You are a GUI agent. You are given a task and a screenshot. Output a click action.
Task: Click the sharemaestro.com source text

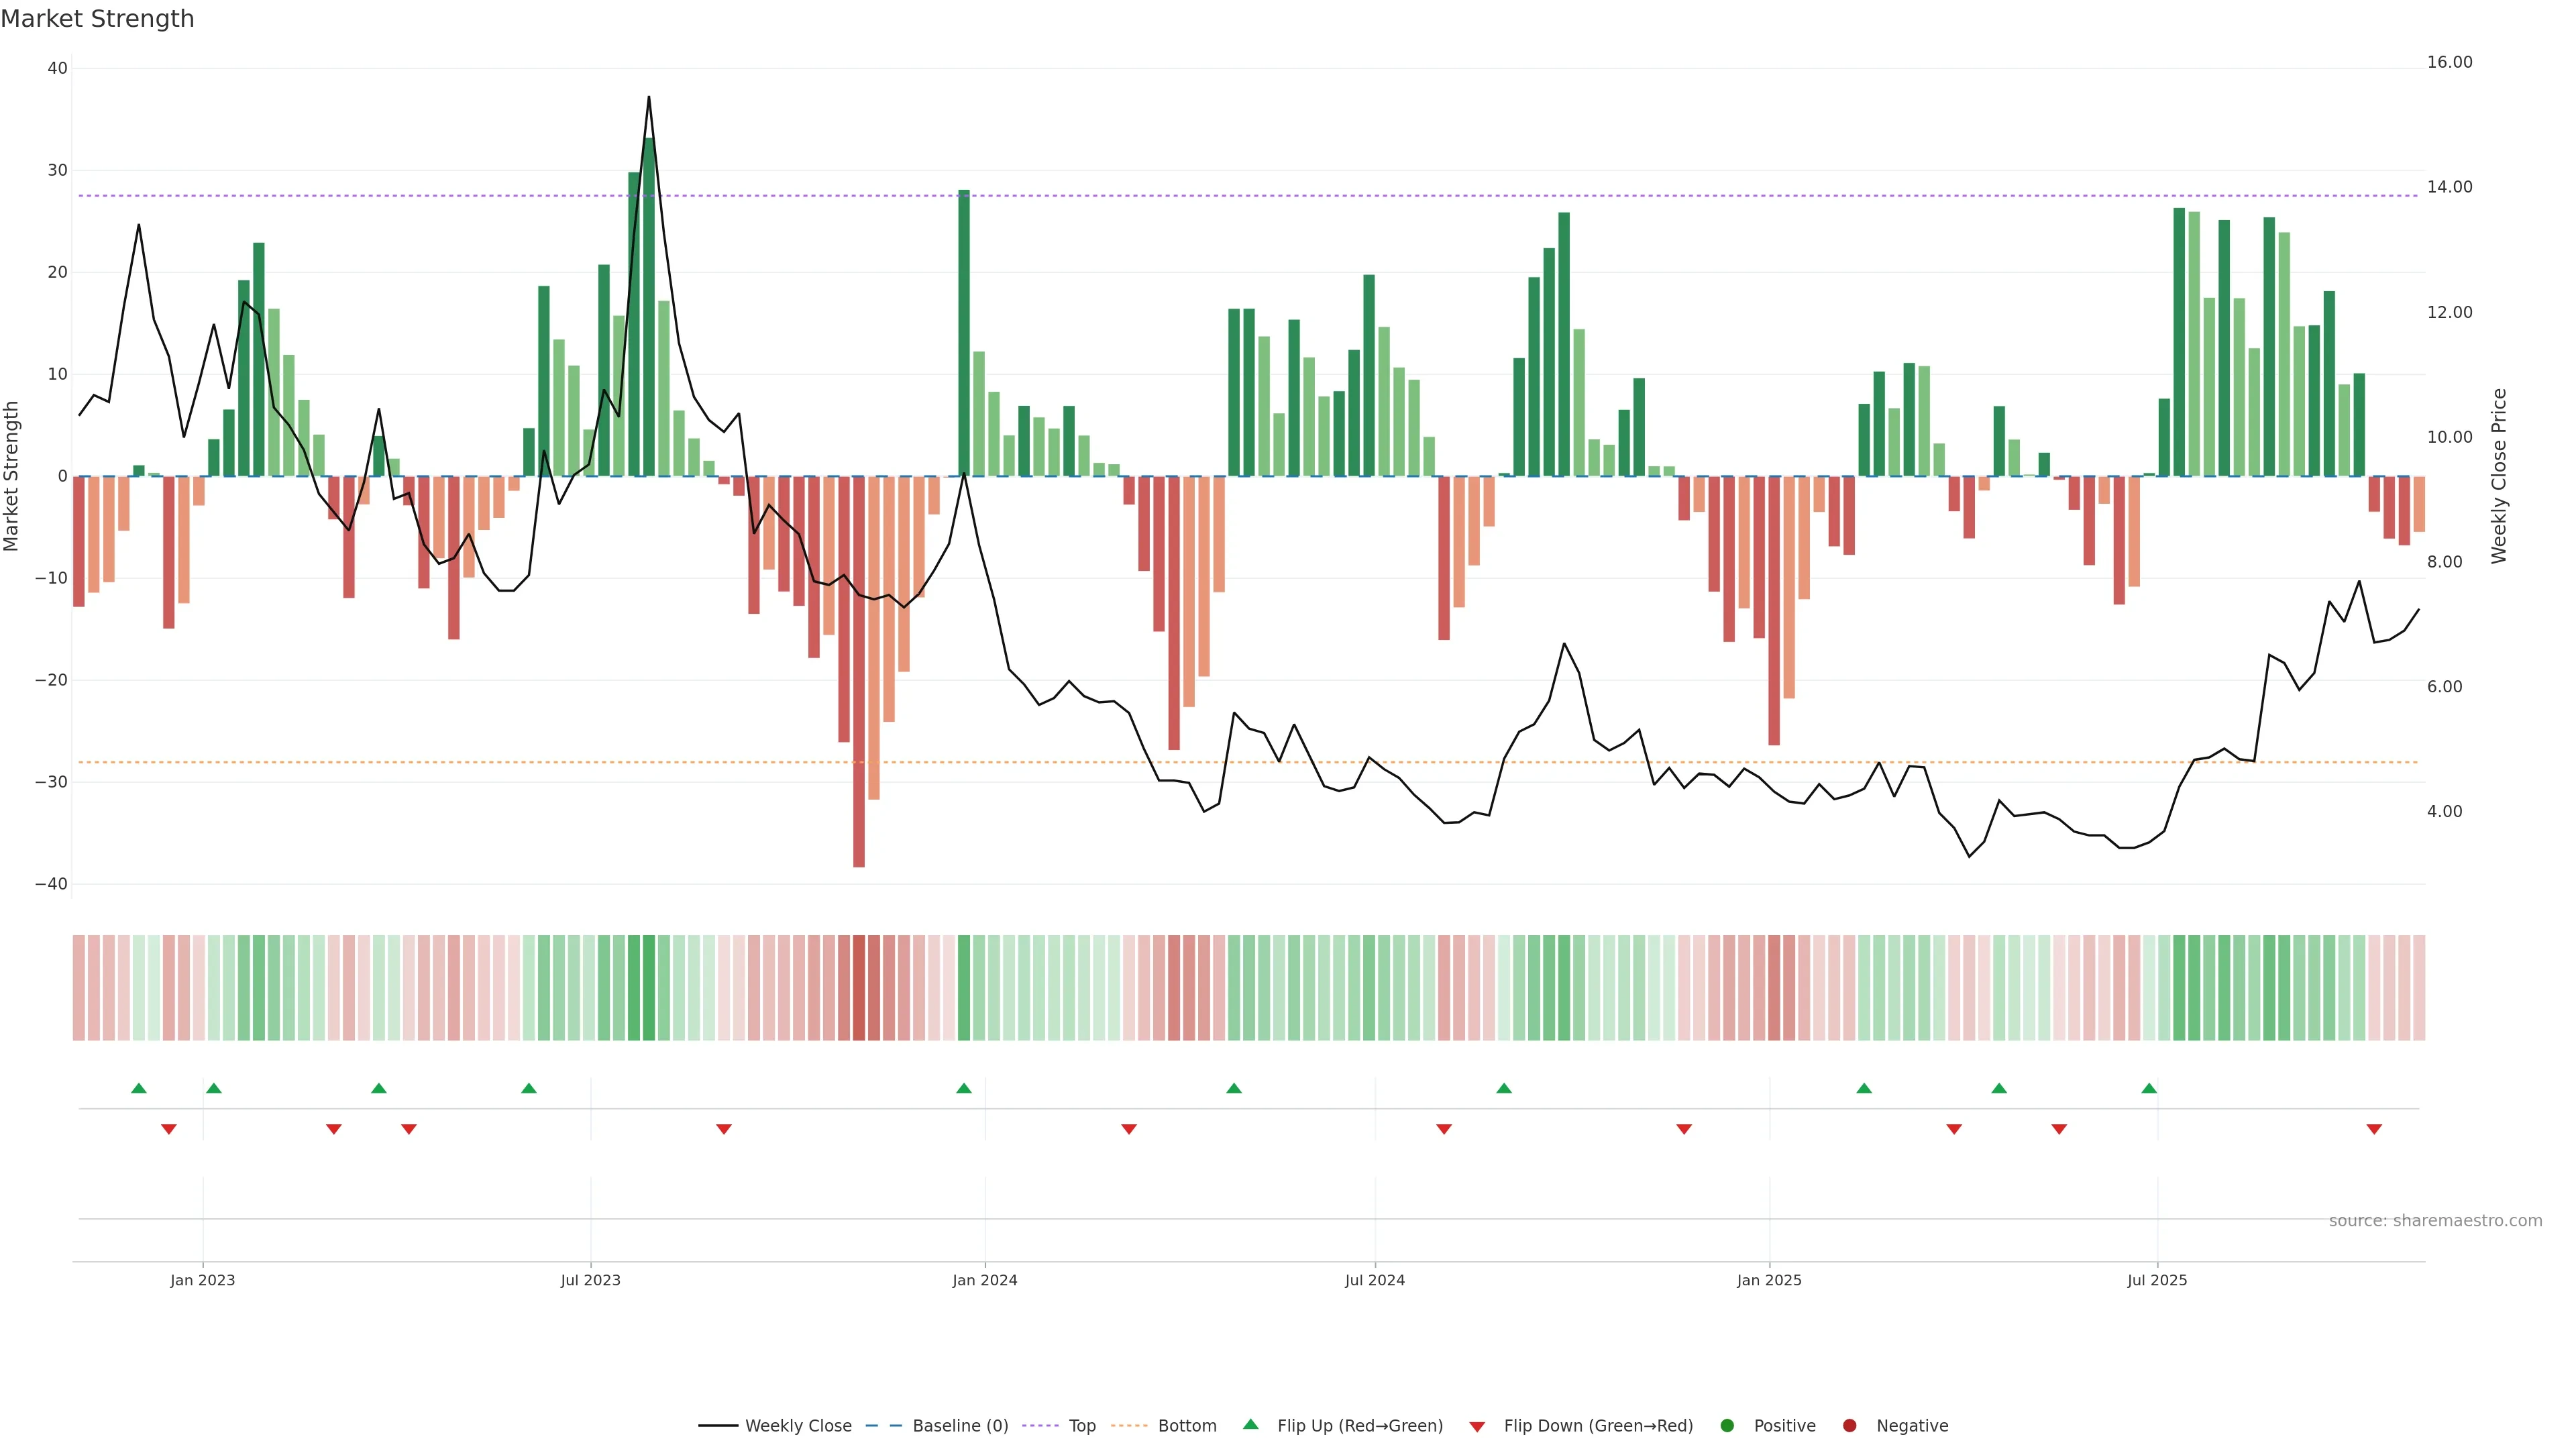(2435, 1221)
